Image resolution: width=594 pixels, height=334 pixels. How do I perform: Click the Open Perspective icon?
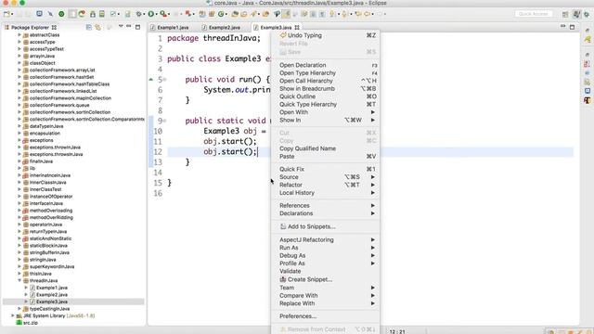click(x=565, y=14)
